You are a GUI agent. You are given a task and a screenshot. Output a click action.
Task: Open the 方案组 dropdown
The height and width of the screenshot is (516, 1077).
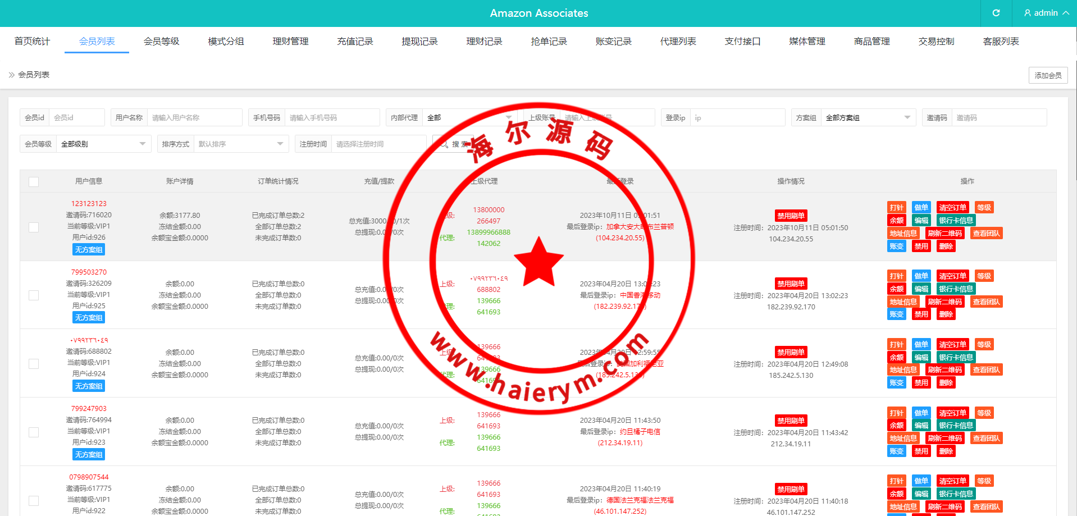[x=868, y=118]
